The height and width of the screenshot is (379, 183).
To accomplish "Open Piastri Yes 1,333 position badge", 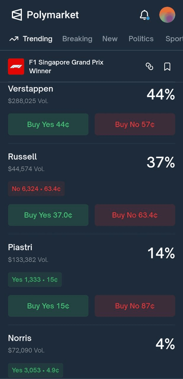I will [x=35, y=280].
